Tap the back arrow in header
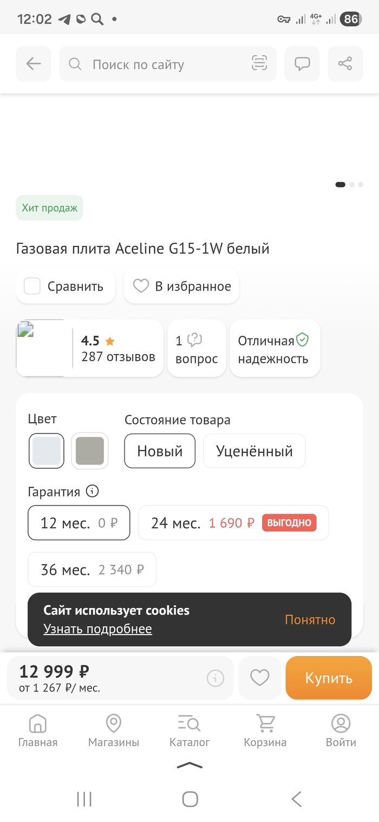 pos(34,64)
